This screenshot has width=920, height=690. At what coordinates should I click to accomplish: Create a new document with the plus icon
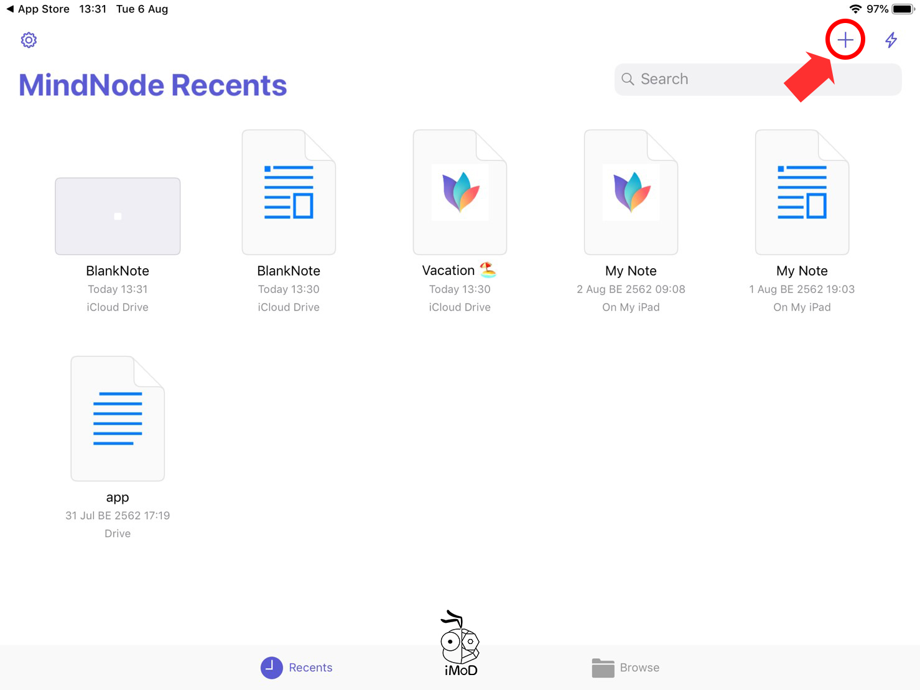tap(845, 40)
